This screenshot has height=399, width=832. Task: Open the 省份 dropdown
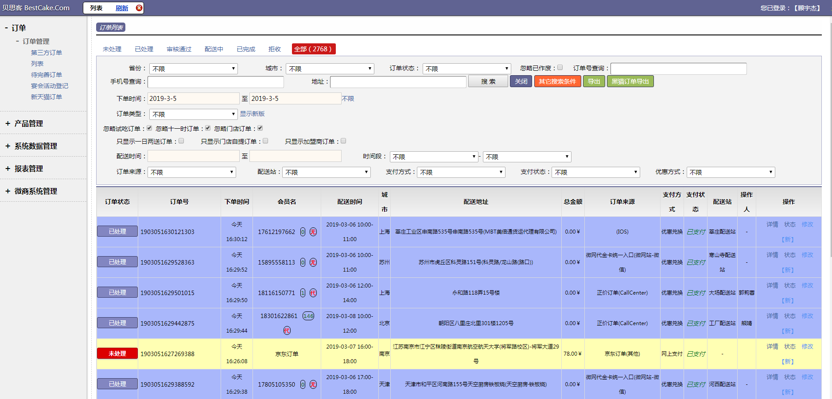click(194, 69)
